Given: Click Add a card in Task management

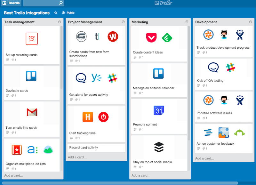Looking at the screenshot, I should pos(14,175).
